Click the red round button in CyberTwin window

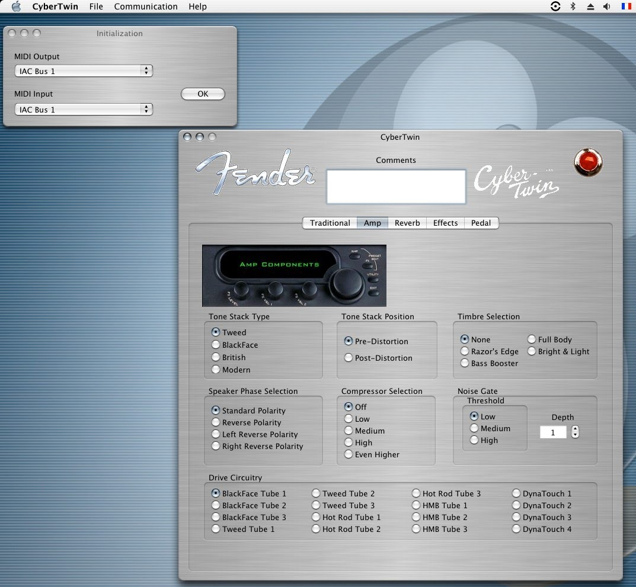pos(588,162)
